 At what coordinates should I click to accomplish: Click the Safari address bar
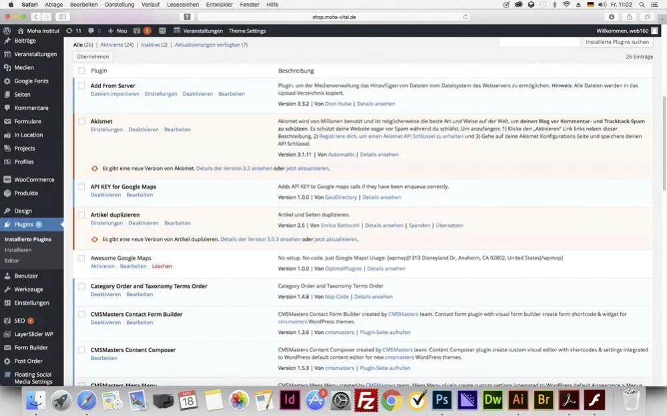[334, 17]
